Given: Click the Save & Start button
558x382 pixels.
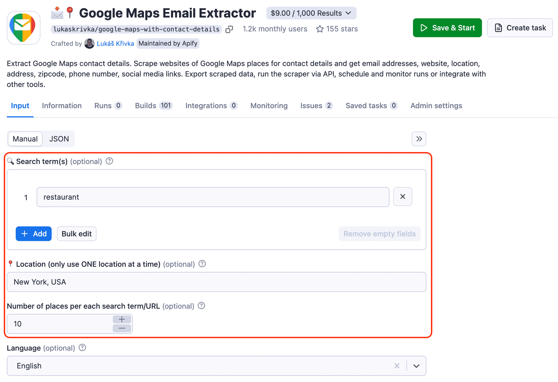Looking at the screenshot, I should click(447, 28).
